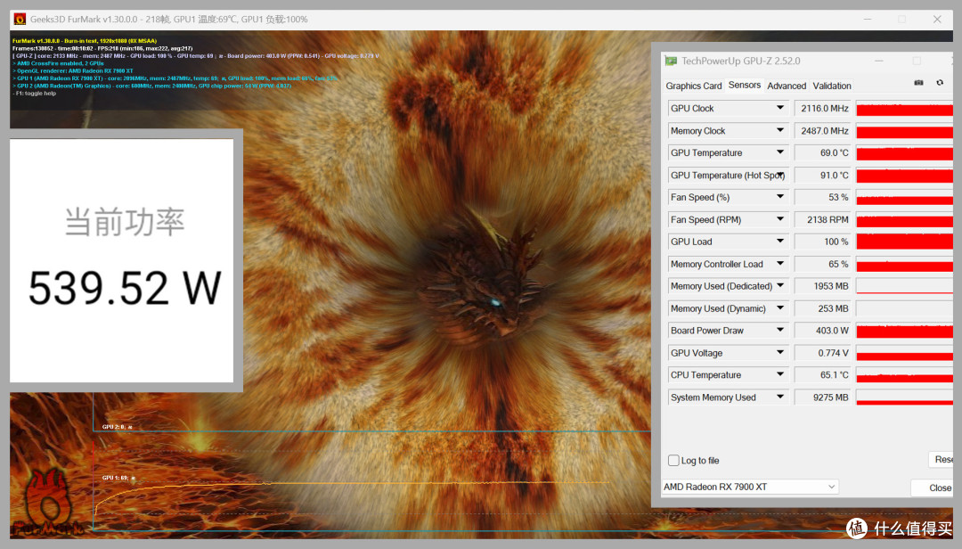This screenshot has height=549, width=962.
Task: Open the Advanced tab
Action: click(x=787, y=86)
